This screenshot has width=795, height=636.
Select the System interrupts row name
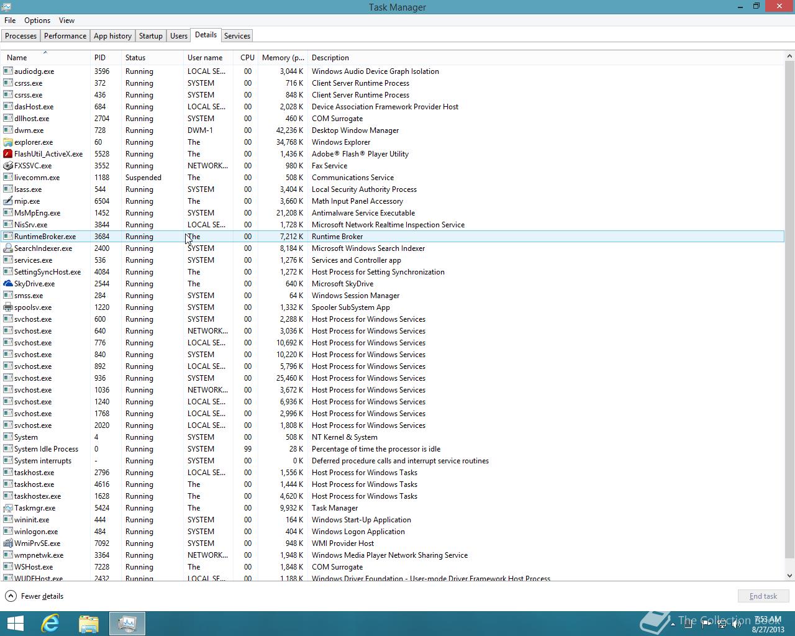43,461
